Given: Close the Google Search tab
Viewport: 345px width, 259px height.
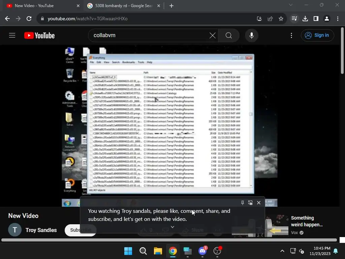Looking at the screenshot, I should [x=159, y=6].
